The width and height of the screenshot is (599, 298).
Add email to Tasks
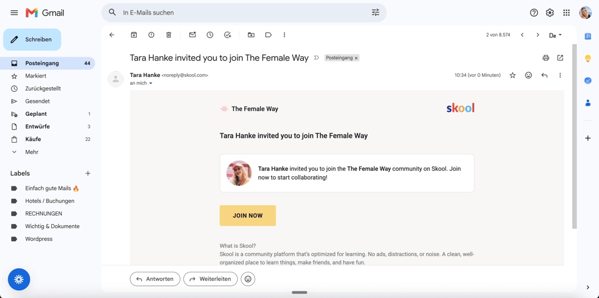pyautogui.click(x=228, y=35)
